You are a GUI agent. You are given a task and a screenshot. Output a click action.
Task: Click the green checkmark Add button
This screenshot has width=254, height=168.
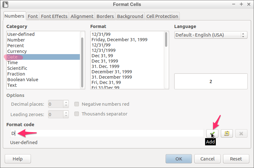212,133
